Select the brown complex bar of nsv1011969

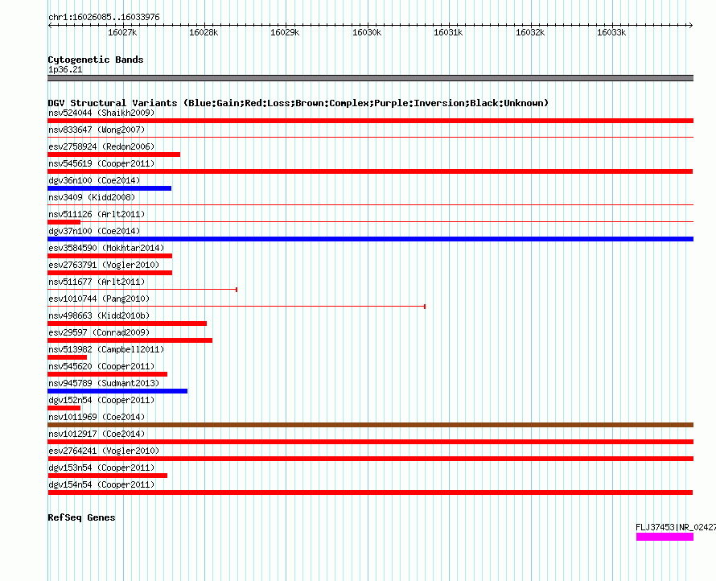coord(370,425)
